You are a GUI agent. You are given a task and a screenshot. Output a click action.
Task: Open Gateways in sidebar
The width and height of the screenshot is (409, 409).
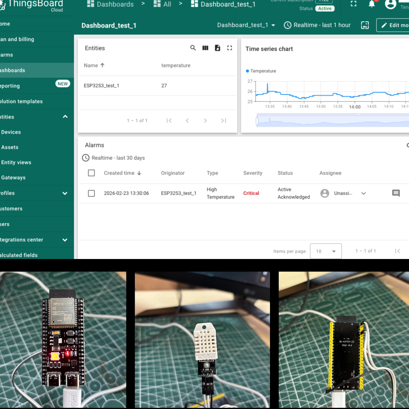(x=37, y=177)
